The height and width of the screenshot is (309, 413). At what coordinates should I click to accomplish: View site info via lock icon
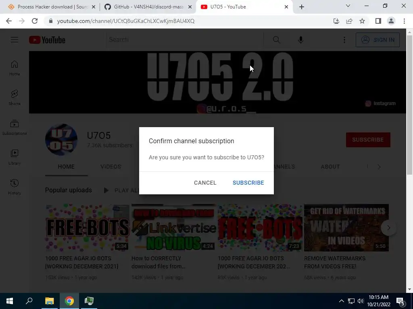51,21
